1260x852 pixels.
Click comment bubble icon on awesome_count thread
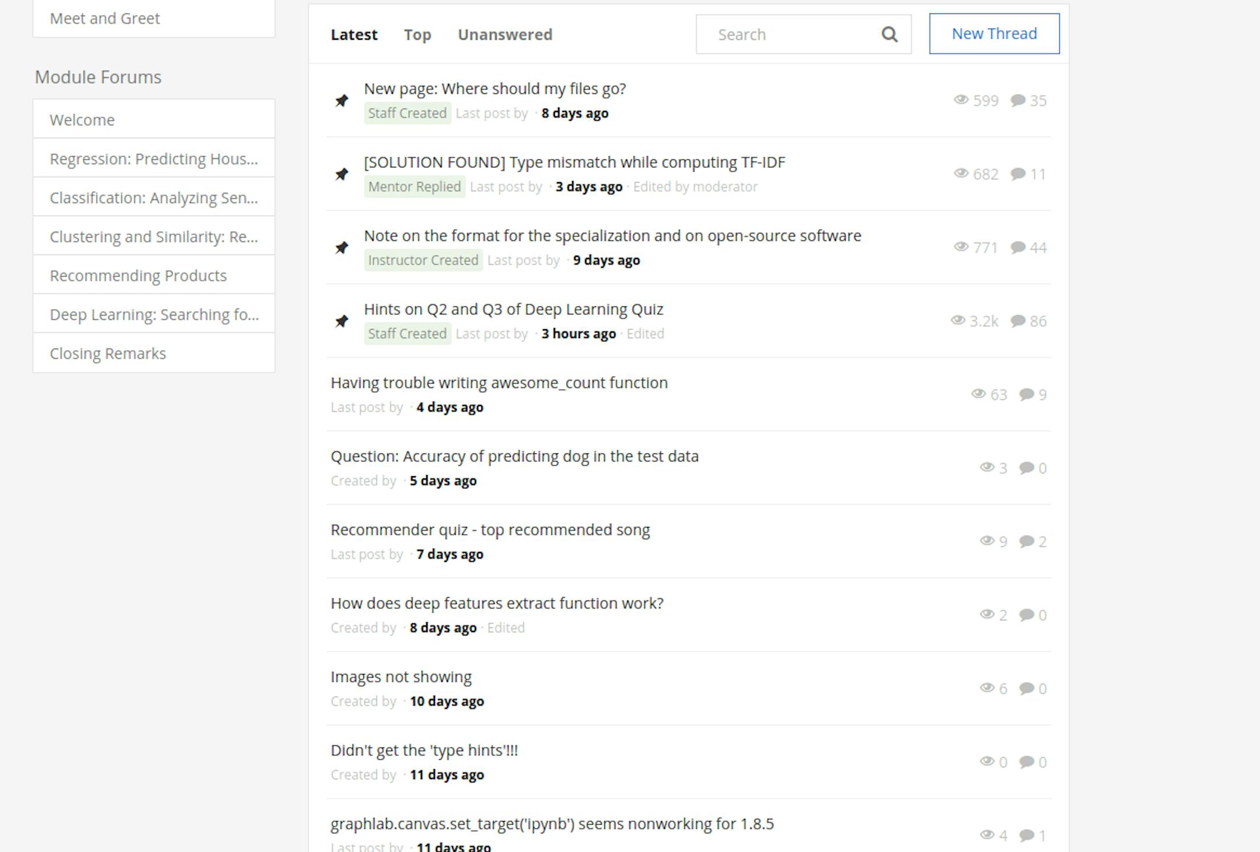[1027, 394]
